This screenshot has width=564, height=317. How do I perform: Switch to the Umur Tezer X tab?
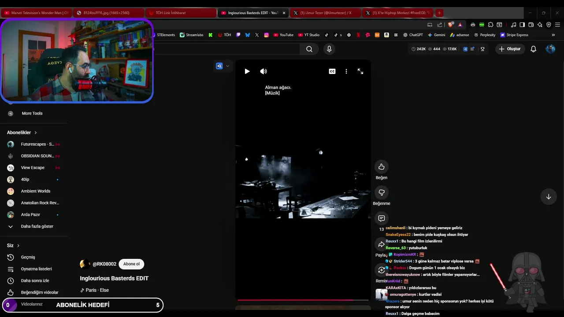(x=325, y=13)
